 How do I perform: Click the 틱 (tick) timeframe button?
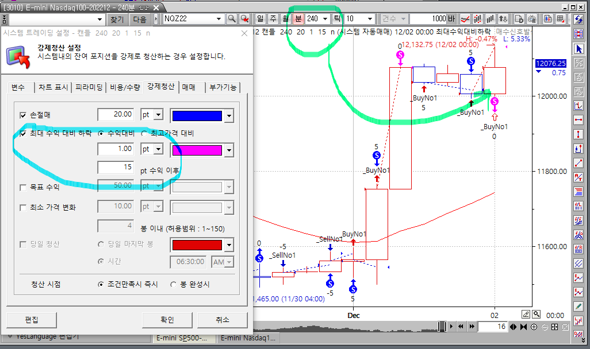[x=337, y=19]
